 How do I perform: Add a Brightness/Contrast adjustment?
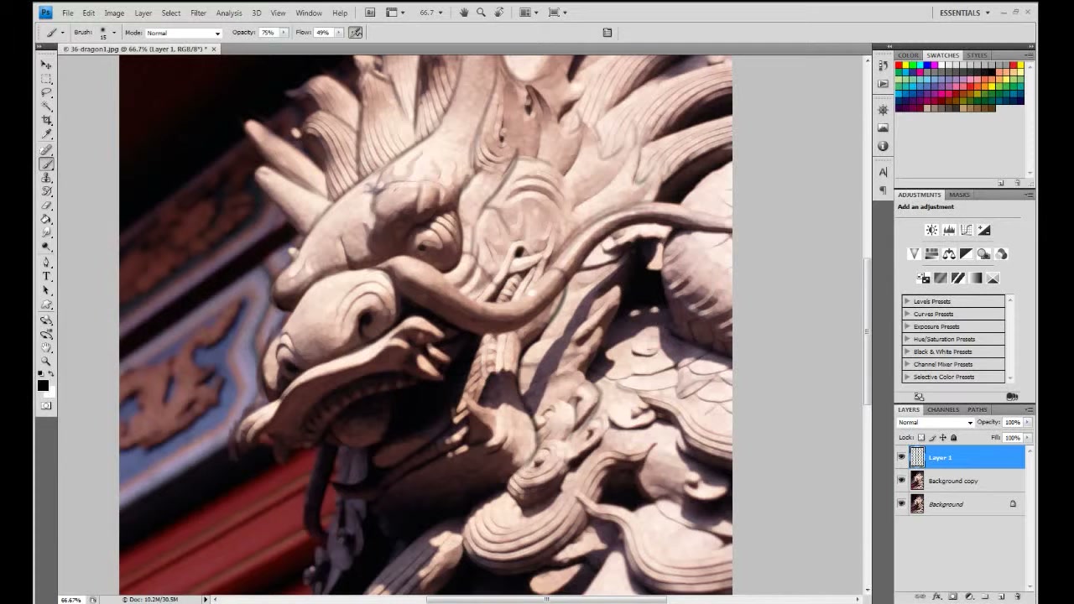(x=931, y=230)
